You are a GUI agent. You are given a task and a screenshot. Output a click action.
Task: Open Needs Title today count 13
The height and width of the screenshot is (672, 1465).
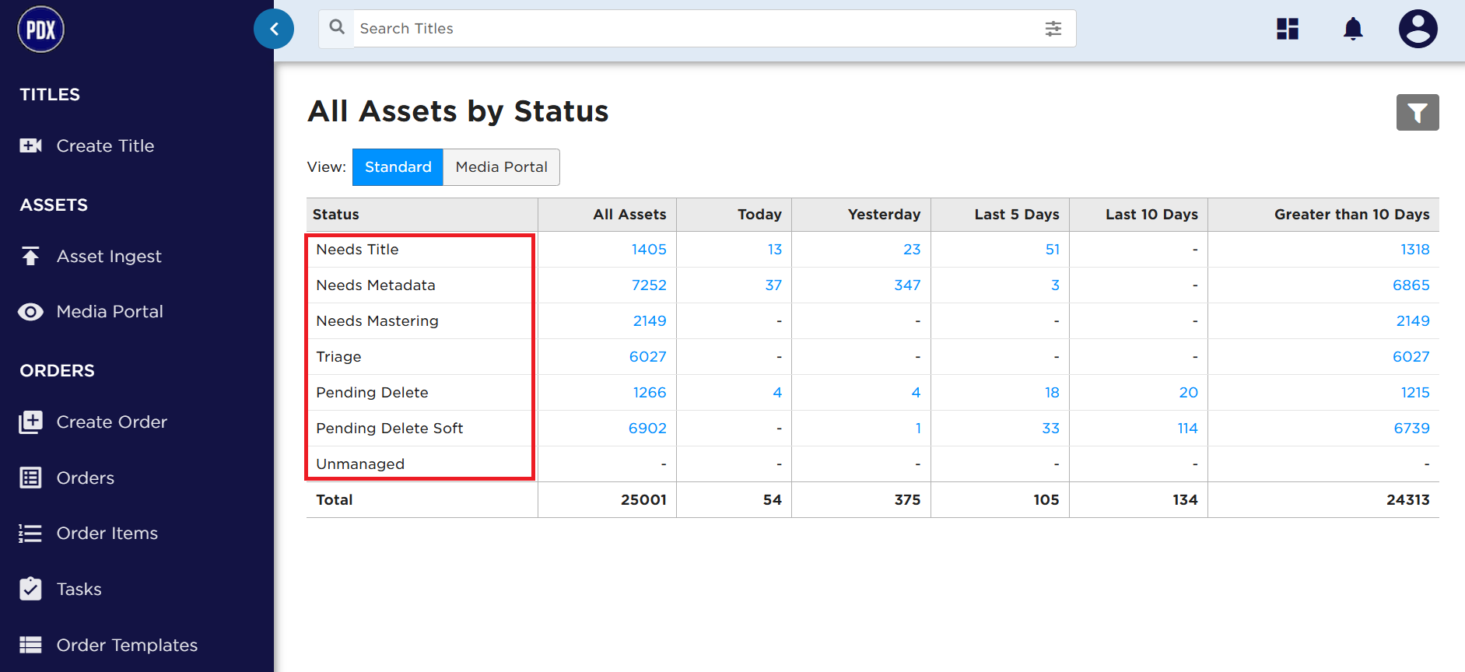click(775, 250)
